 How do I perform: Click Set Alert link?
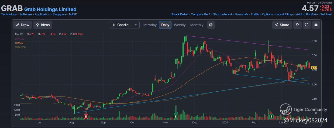point(326,15)
